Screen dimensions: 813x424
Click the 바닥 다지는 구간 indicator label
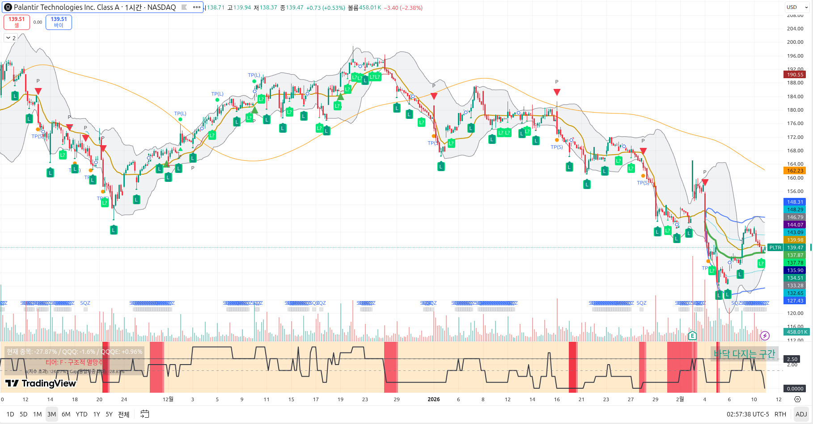(x=744, y=354)
